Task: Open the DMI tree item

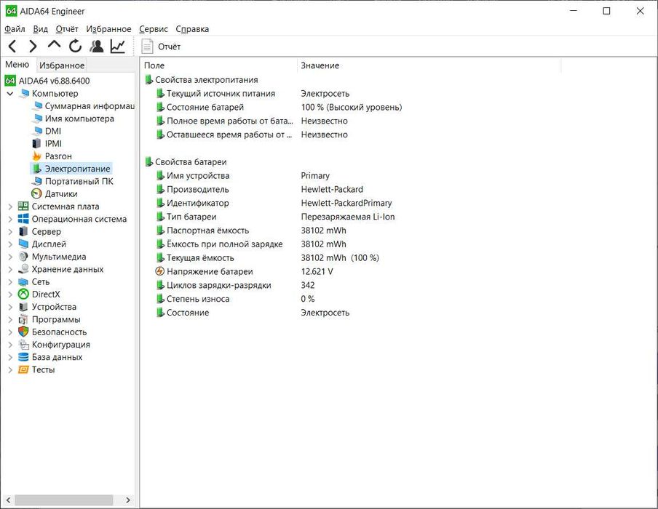Action: point(53,131)
